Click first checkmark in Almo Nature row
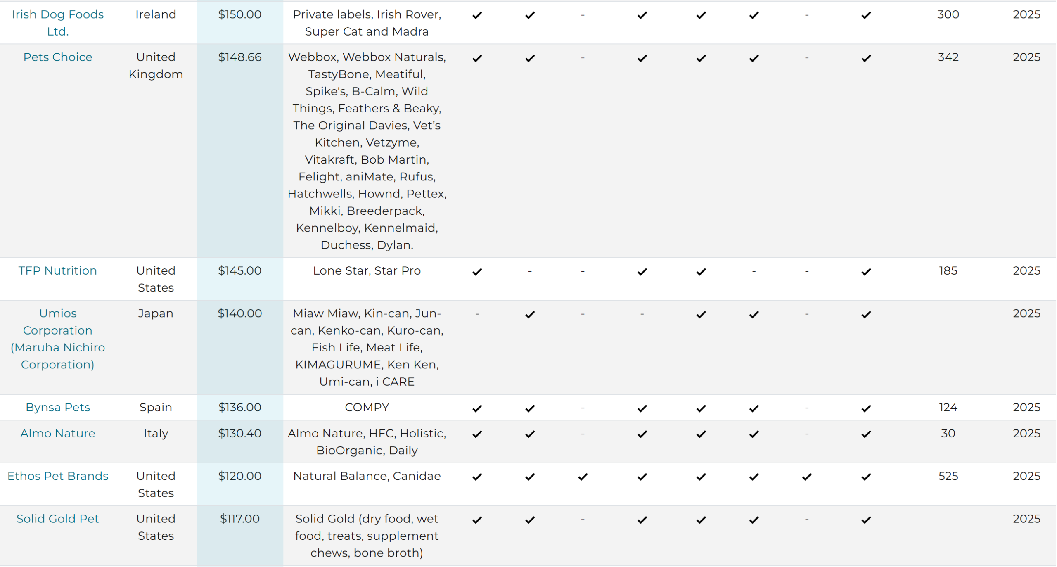The height and width of the screenshot is (567, 1057). 477,434
